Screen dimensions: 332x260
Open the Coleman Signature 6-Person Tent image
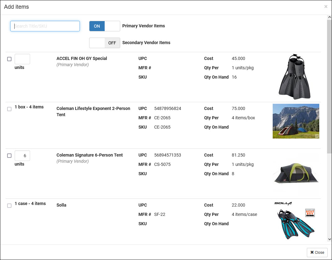[296, 173]
